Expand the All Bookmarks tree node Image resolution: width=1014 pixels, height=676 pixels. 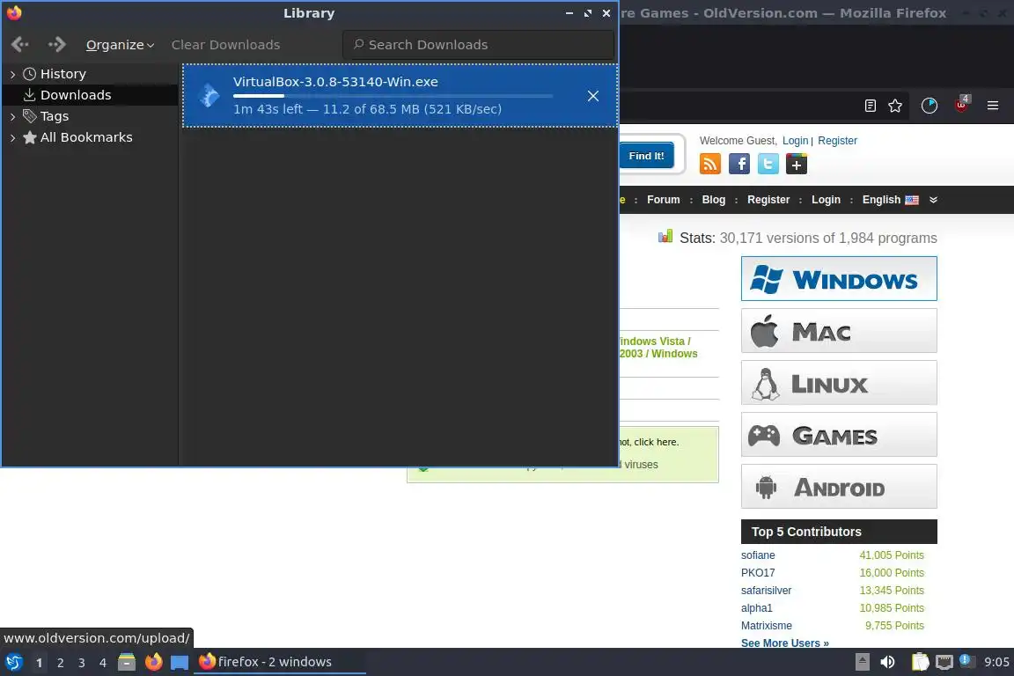[12, 138]
